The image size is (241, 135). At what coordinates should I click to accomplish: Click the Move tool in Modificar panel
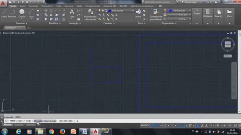click(46, 11)
